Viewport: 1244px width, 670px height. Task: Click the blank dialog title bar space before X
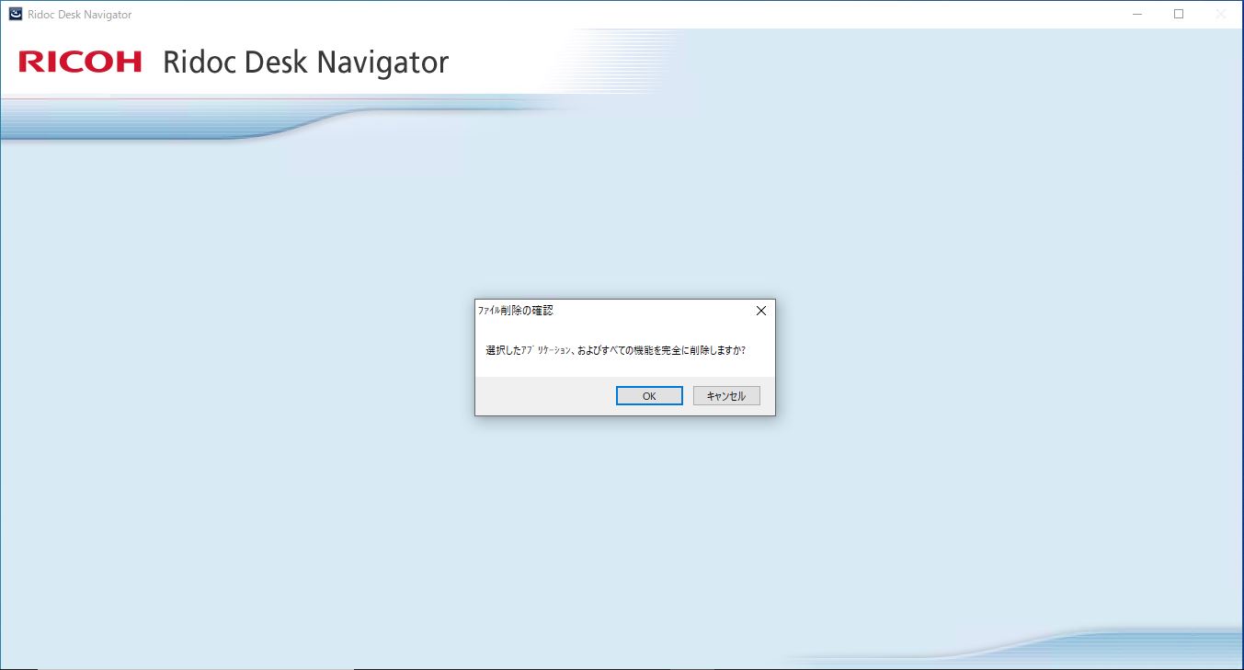(x=662, y=311)
